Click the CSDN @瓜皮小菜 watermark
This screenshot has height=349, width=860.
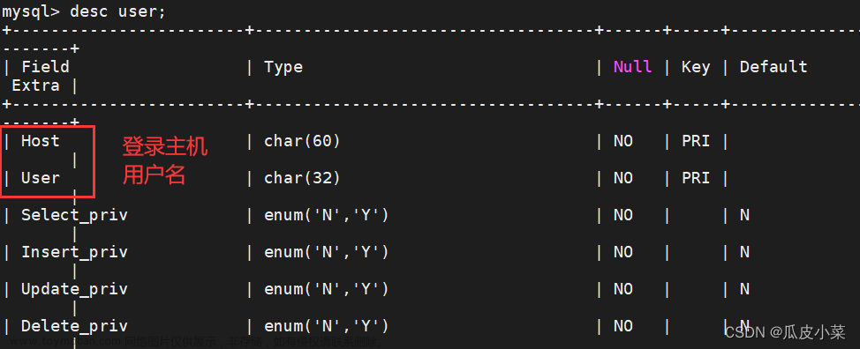(x=785, y=331)
